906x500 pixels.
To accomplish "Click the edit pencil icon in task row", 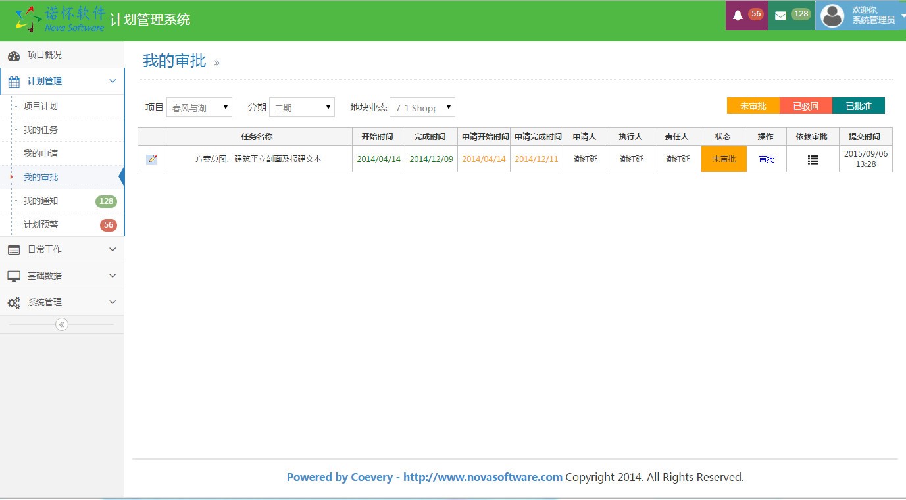I will click(x=151, y=159).
